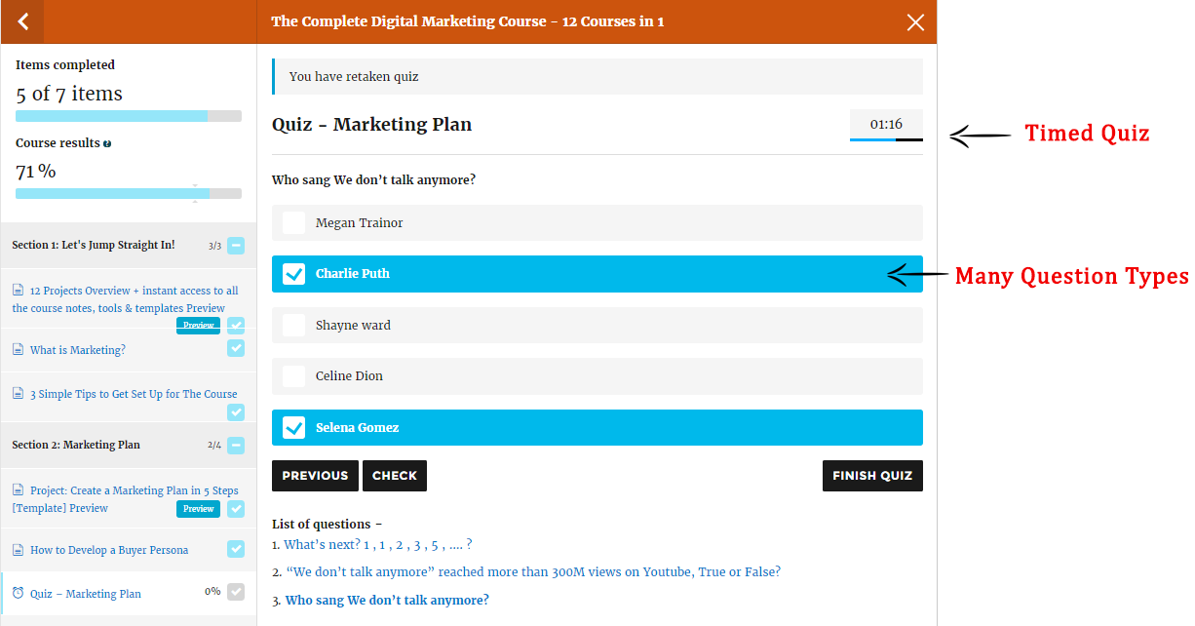Click the document icon beside What is Marketing?
Image resolution: width=1195 pixels, height=626 pixels.
click(18, 350)
